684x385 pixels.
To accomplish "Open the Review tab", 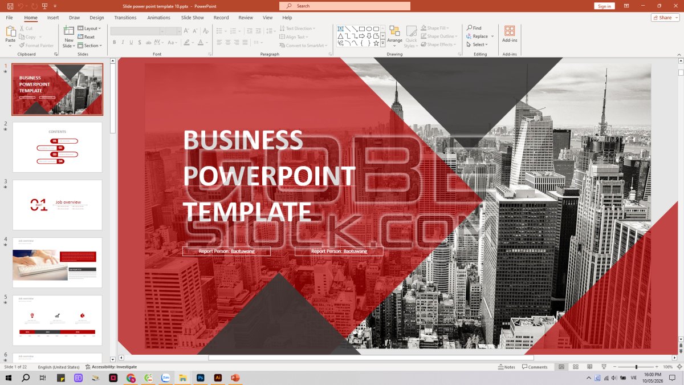I will [x=246, y=18].
